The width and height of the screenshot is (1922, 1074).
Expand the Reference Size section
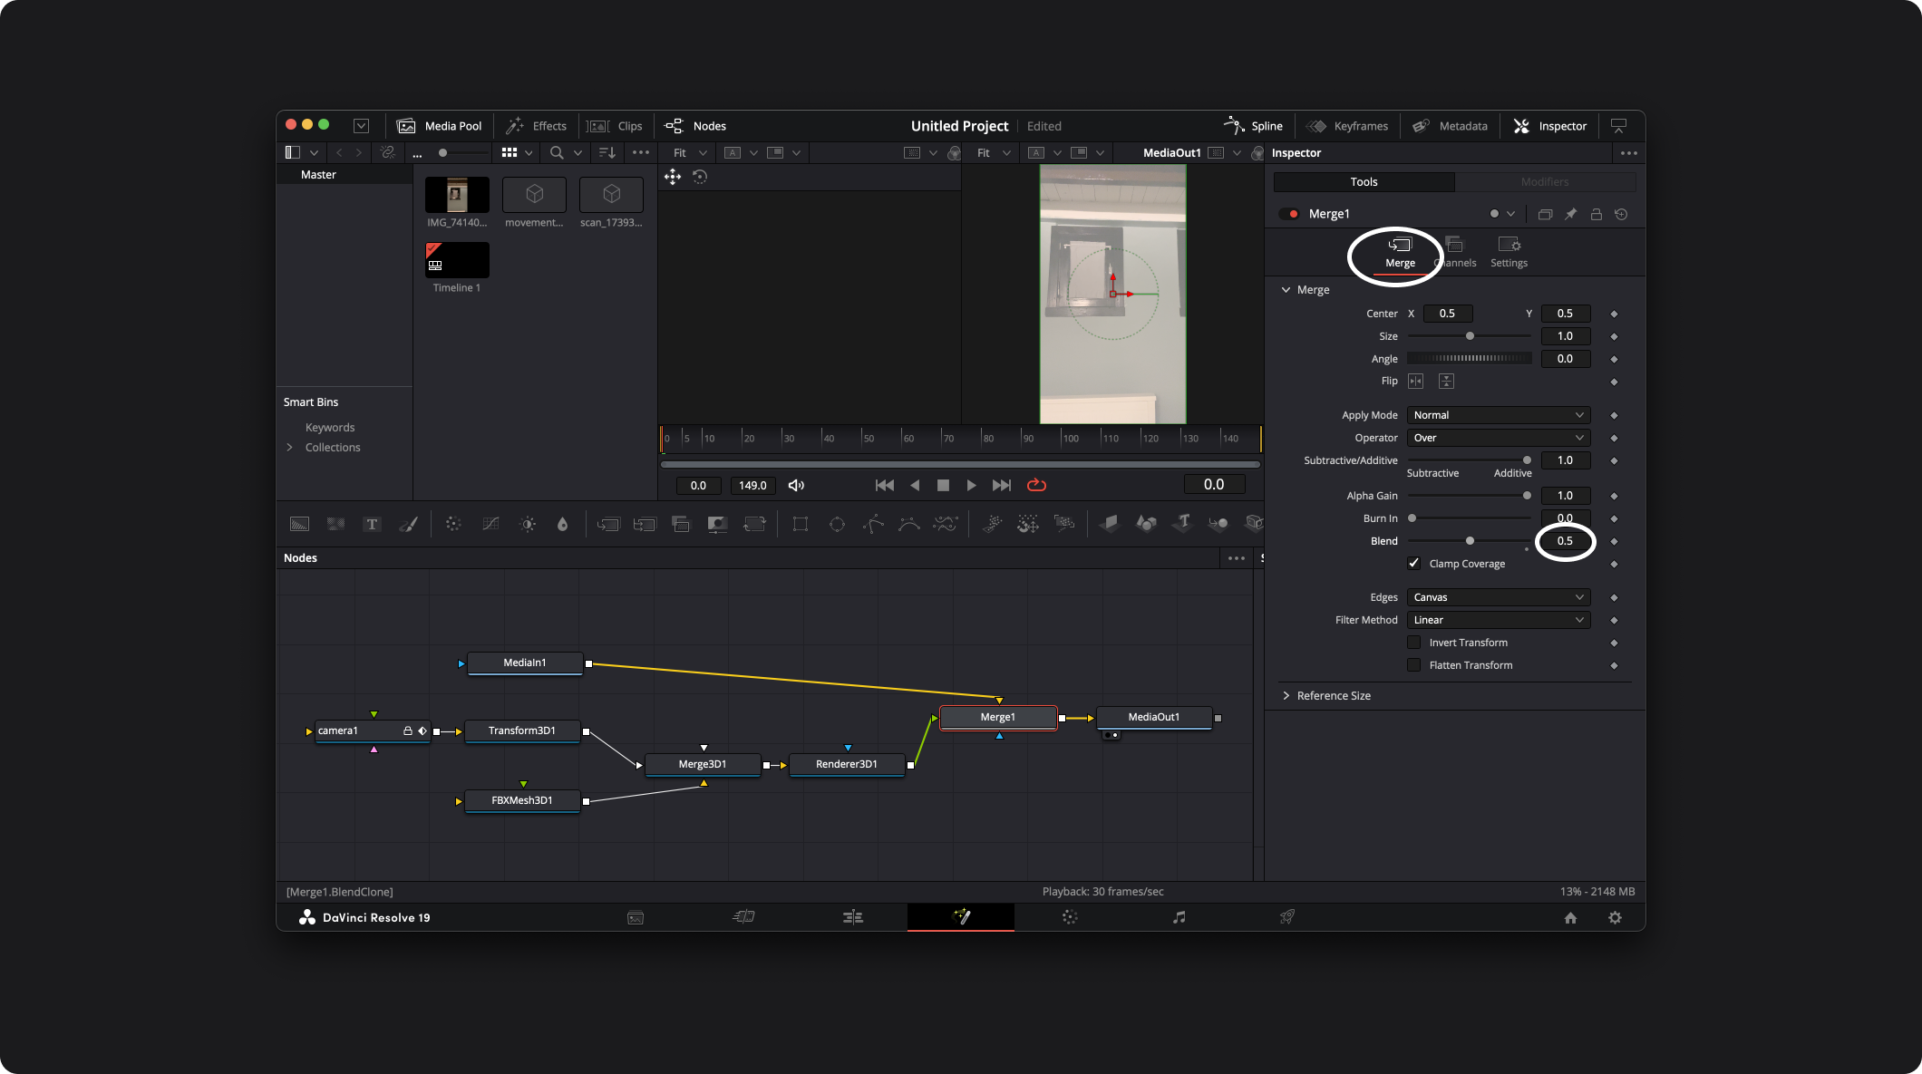(x=1333, y=695)
